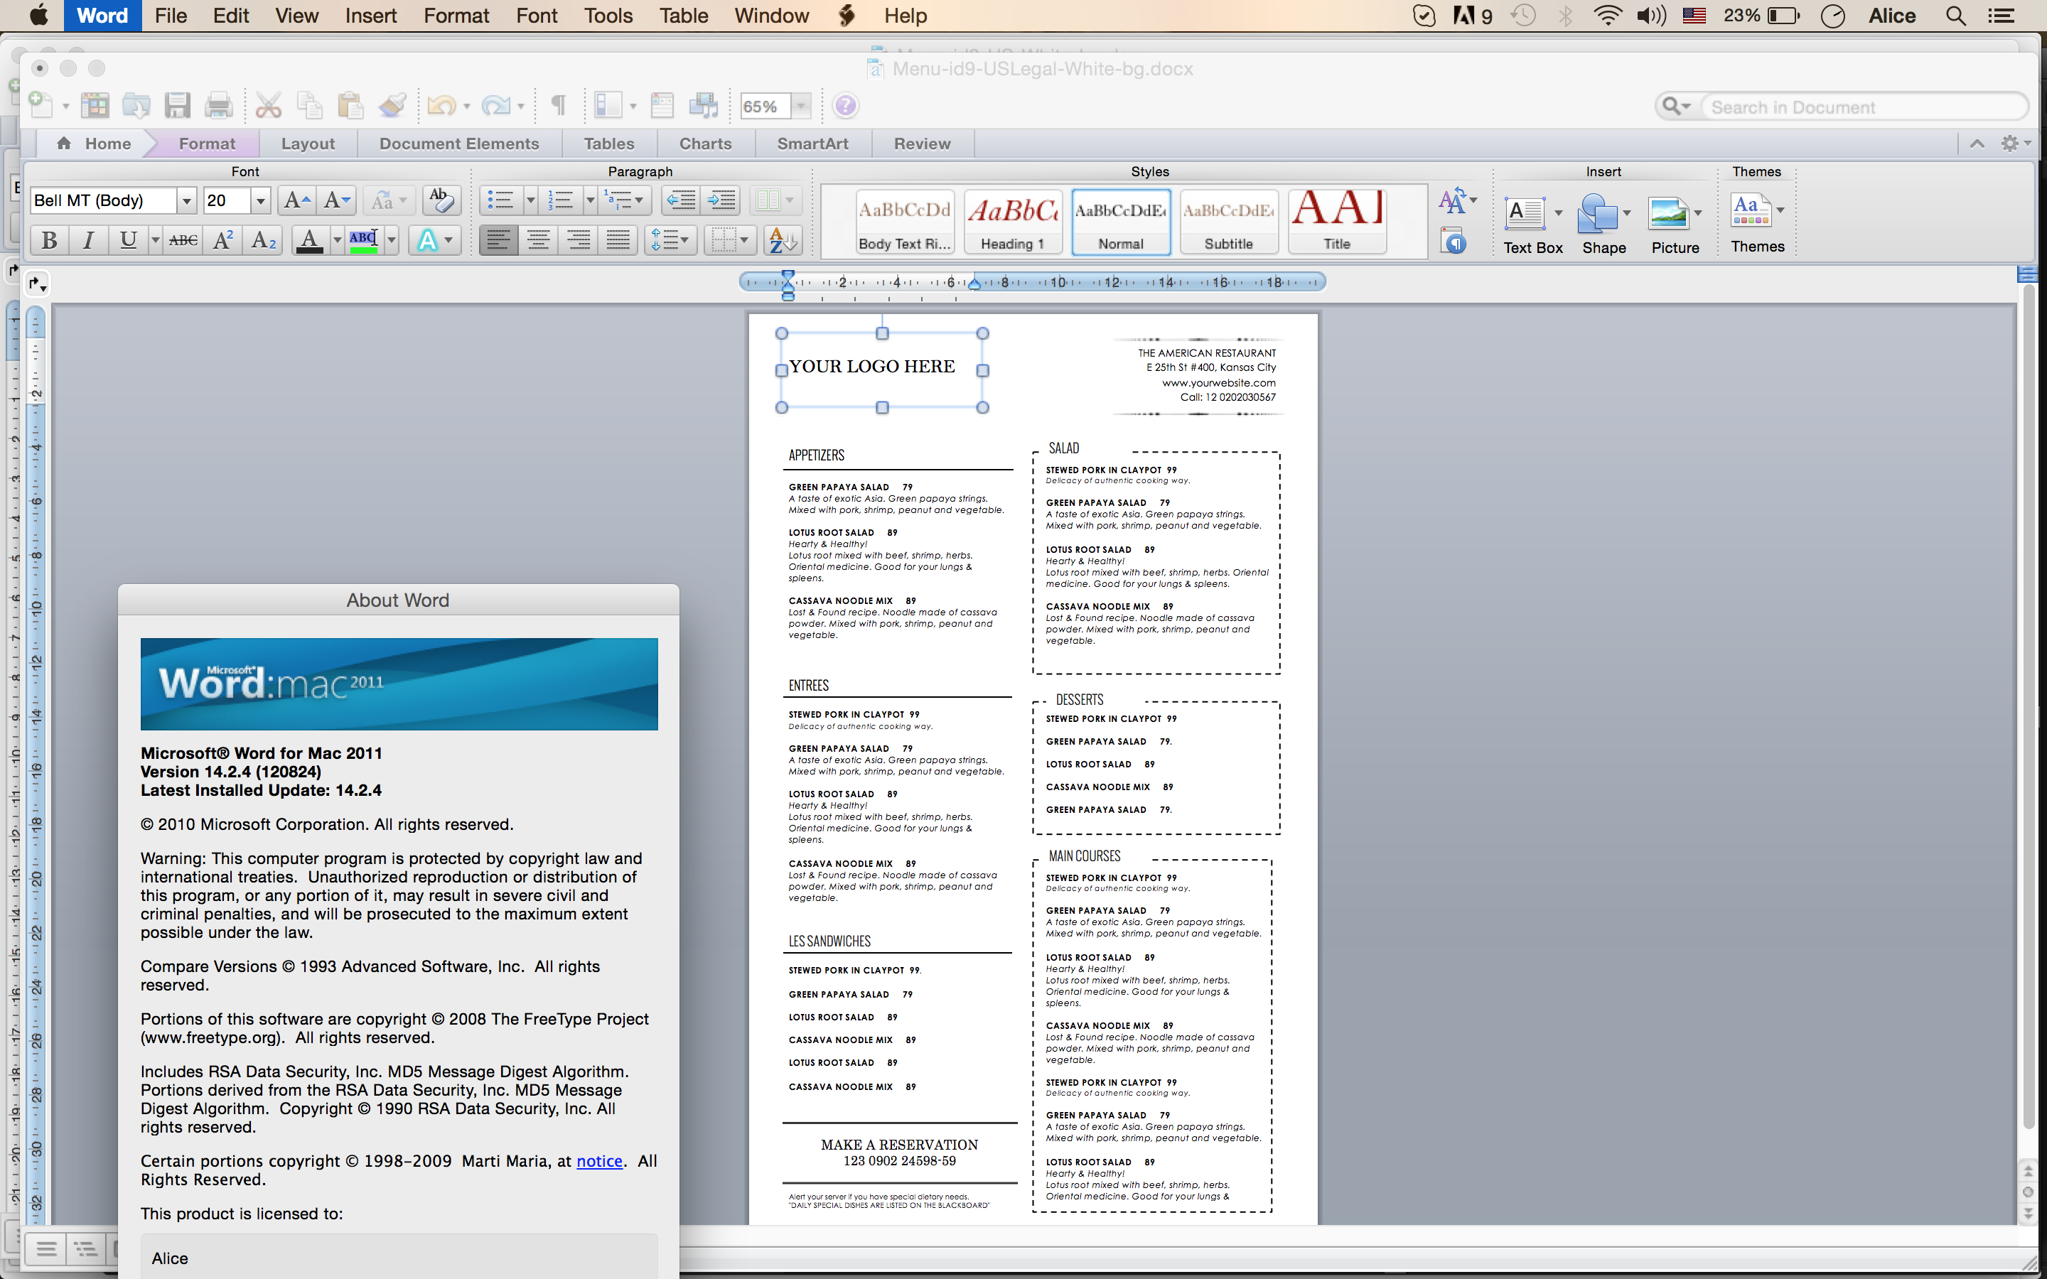The width and height of the screenshot is (2047, 1279).
Task: Open the font size dropdown
Action: pyautogui.click(x=258, y=200)
